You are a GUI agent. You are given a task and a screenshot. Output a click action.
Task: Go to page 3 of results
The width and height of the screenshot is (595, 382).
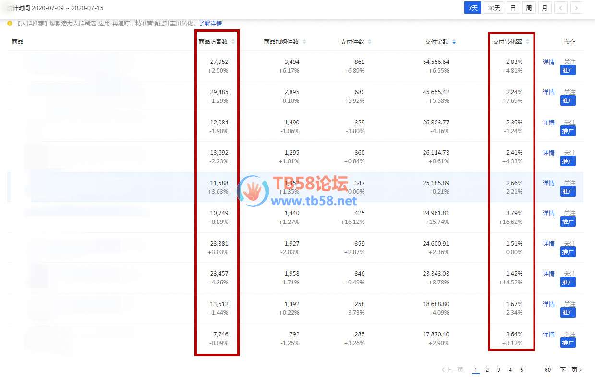[x=498, y=370]
